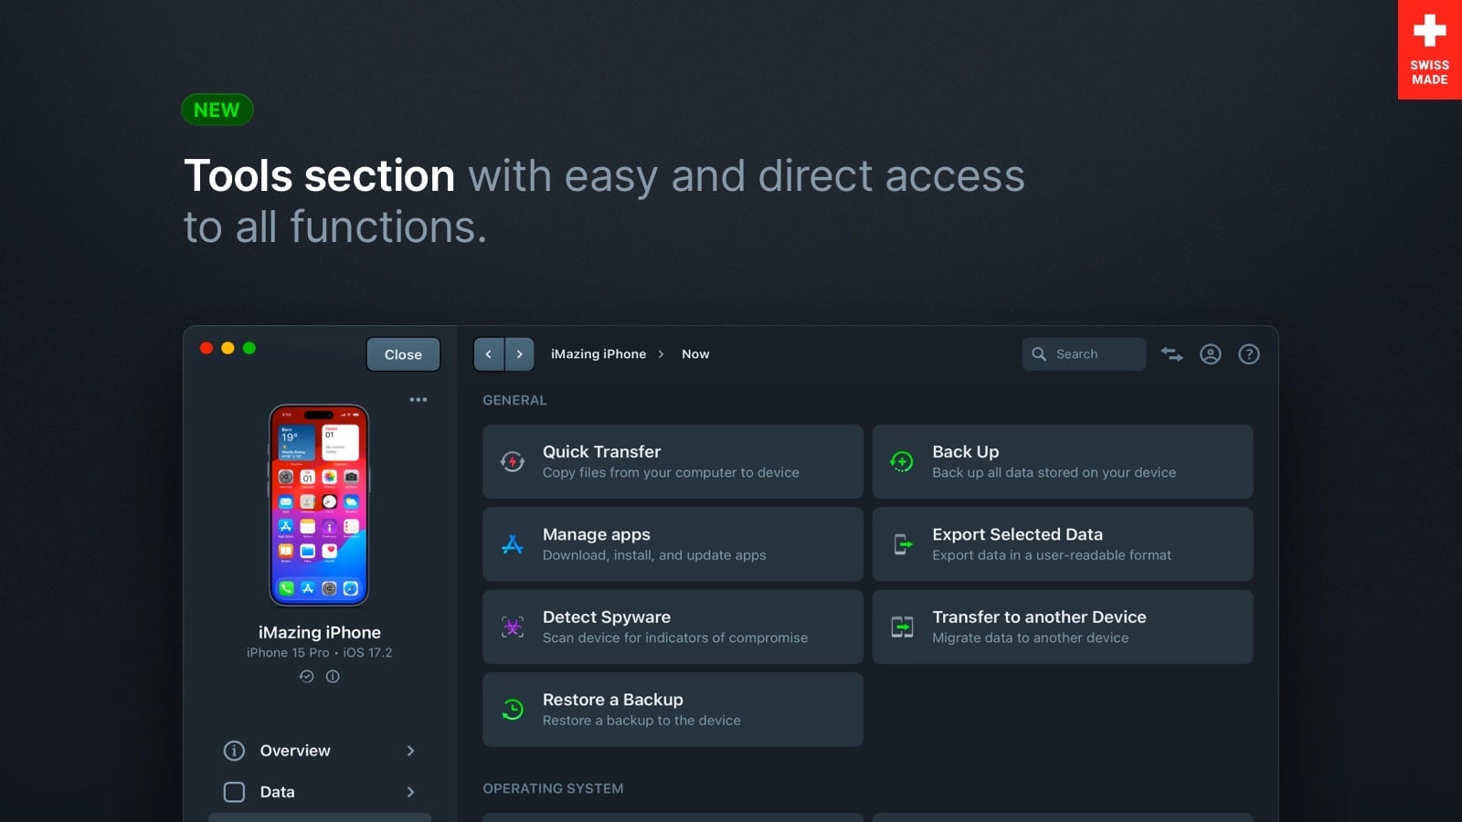Navigate back with the left chevron

[489, 354]
